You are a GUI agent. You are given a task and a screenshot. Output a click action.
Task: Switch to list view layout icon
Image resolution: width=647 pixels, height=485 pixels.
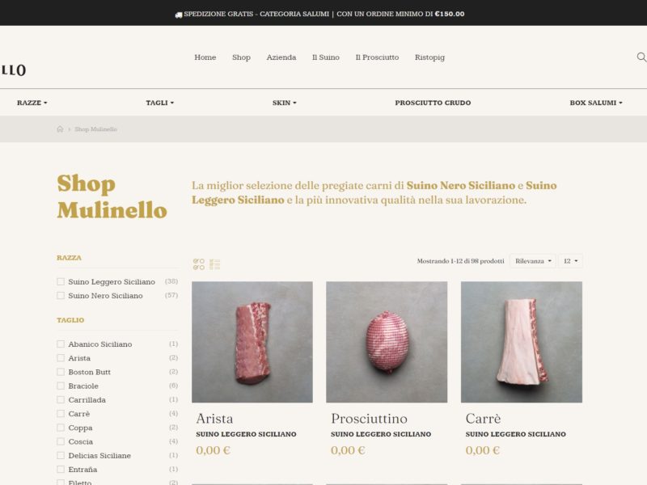pyautogui.click(x=215, y=264)
